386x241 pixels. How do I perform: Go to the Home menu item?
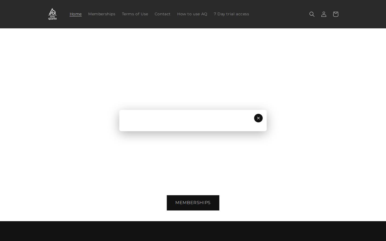[x=76, y=14]
